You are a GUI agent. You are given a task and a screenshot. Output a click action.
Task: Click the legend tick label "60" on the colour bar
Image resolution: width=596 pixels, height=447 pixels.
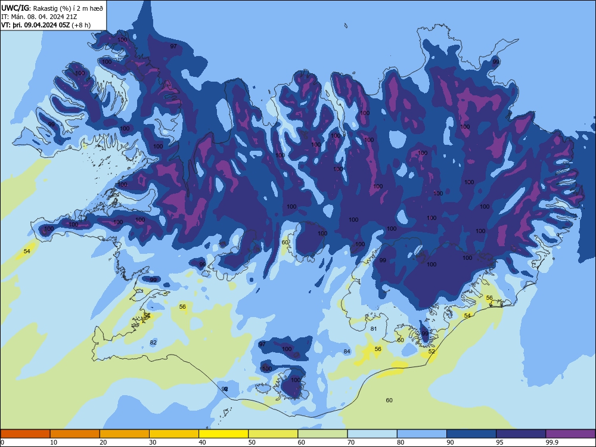pos(302,442)
